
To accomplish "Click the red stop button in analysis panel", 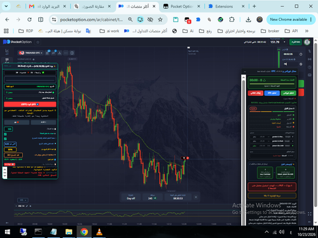I will [x=256, y=93].
